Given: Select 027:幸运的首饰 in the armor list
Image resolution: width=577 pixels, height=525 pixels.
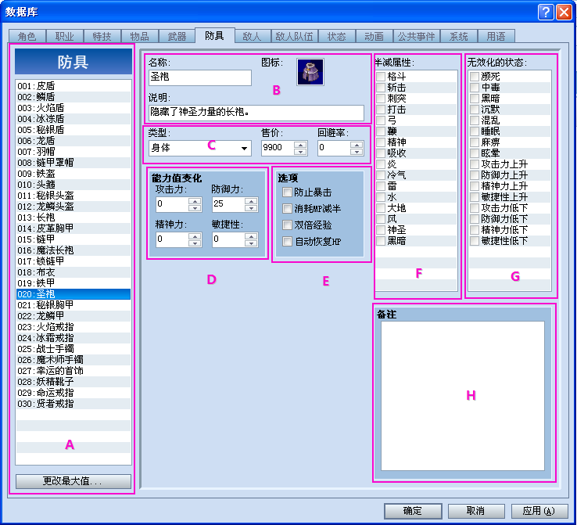Looking at the screenshot, I should click(x=73, y=371).
